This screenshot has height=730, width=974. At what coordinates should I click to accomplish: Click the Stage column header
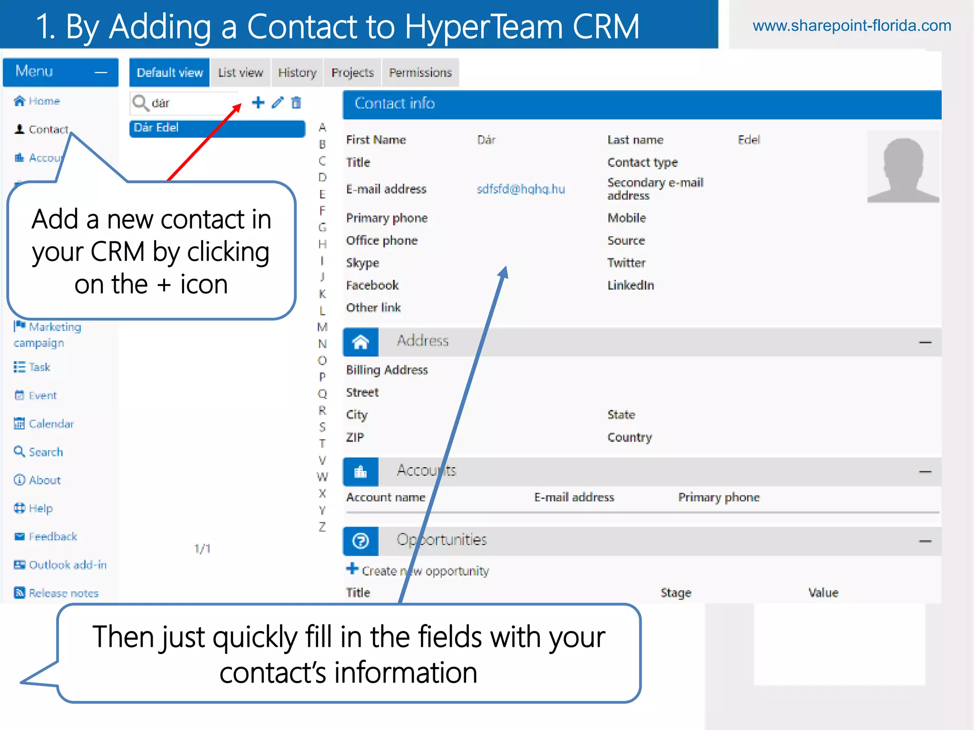click(676, 593)
